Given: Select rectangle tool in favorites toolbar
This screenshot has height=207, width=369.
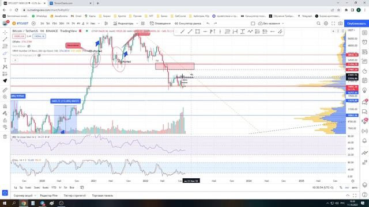Looking at the screenshot, I should point(197,32).
